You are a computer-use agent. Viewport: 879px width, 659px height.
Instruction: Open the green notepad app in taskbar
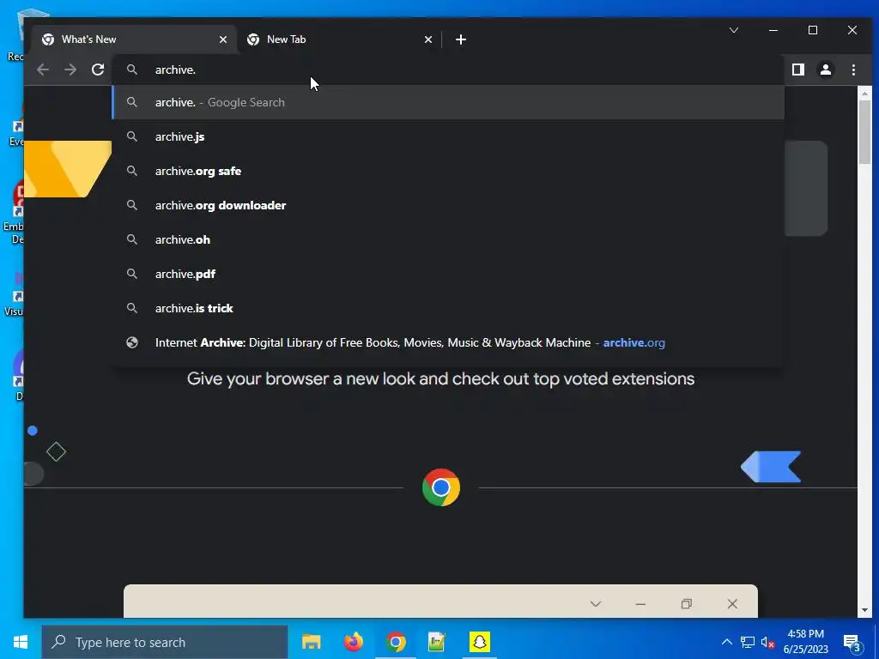(x=437, y=642)
